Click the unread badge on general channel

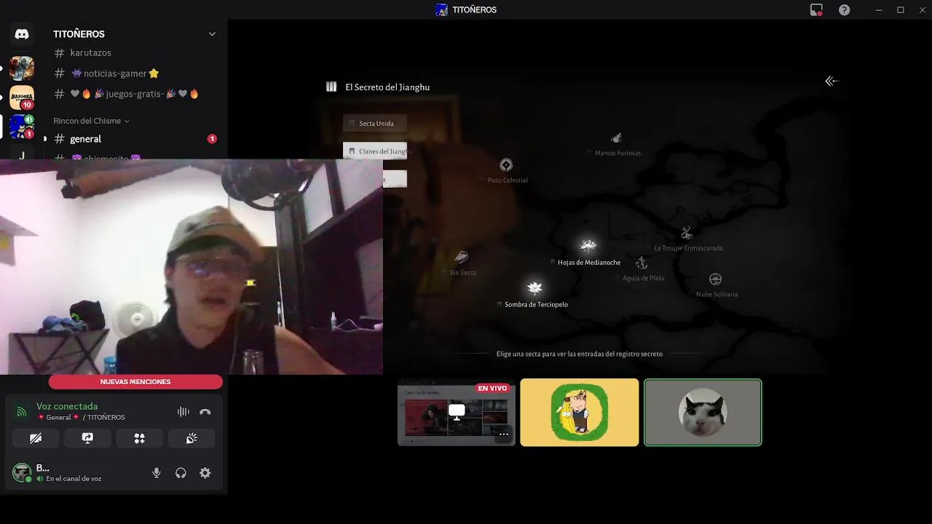point(212,139)
